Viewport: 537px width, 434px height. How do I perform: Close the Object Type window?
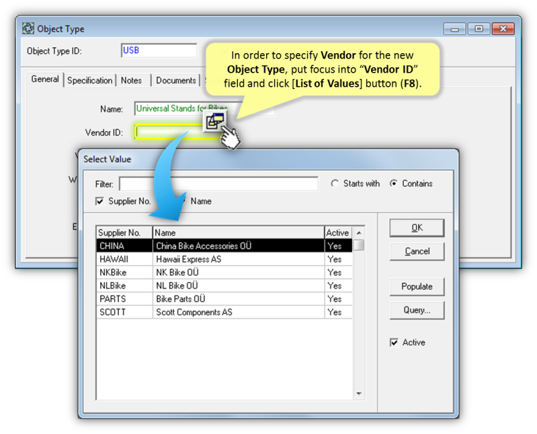tap(503, 29)
